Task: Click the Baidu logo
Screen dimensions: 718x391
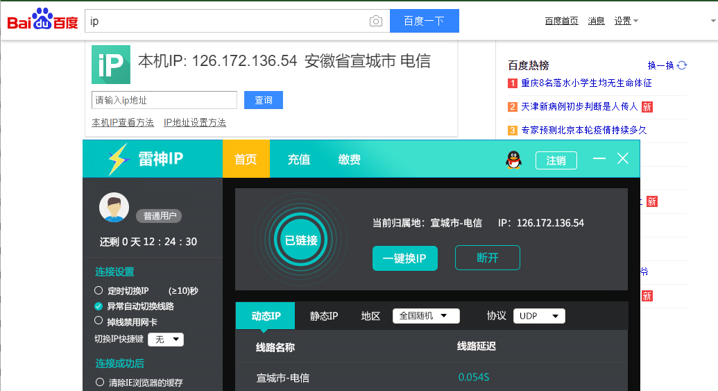Action: point(42,19)
